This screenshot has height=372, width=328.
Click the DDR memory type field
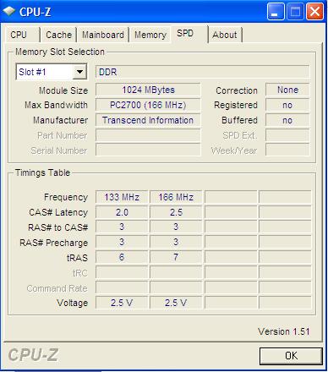(202, 72)
